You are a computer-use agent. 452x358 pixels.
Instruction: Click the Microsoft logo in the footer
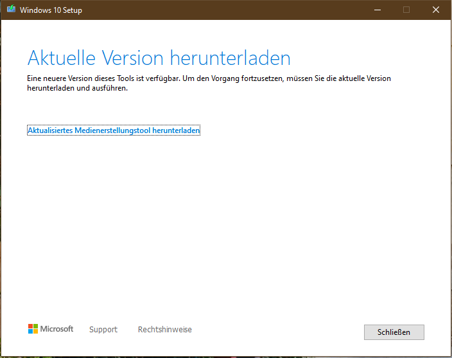click(51, 329)
